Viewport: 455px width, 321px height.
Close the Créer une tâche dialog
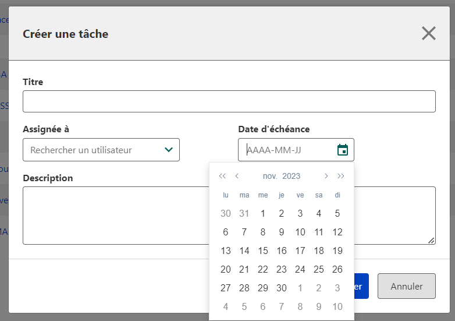coord(429,33)
